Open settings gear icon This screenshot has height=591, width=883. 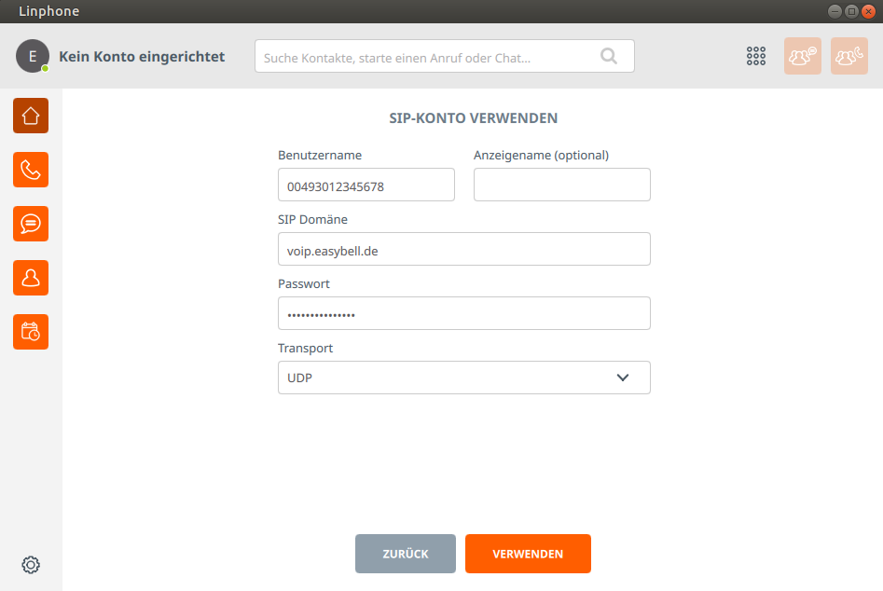click(x=31, y=565)
